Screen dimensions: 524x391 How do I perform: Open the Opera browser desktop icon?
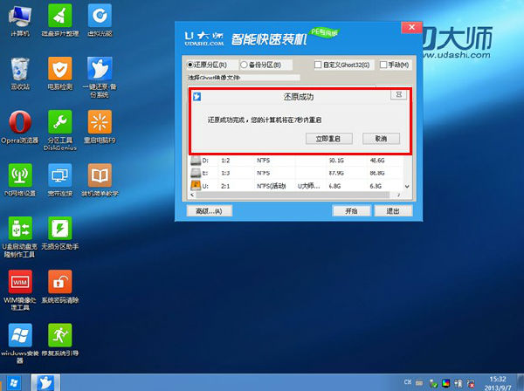[x=19, y=123]
